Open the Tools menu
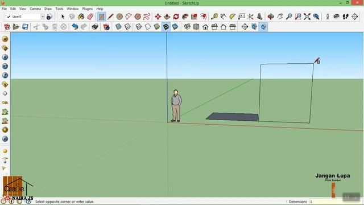Viewport: 364px width, 205px height. point(59,9)
